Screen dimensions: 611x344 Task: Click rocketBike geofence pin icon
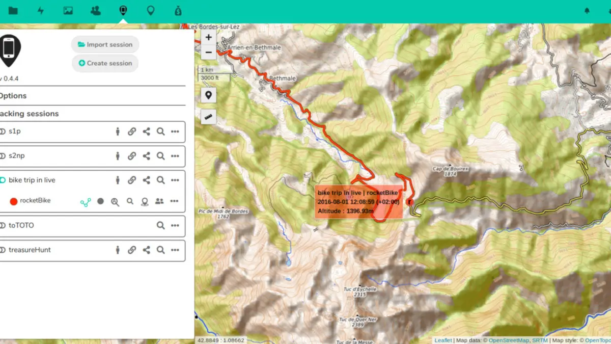pos(145,202)
